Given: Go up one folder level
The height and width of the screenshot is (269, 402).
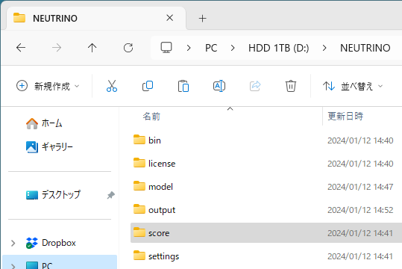Looking at the screenshot, I should pyautogui.click(x=92, y=48).
